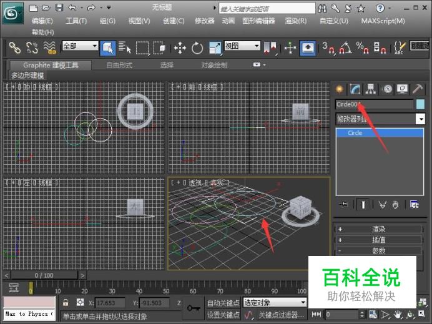Click the object color swatch beside Circle001
Image resolution: width=432 pixels, height=324 pixels.
pyautogui.click(x=420, y=104)
